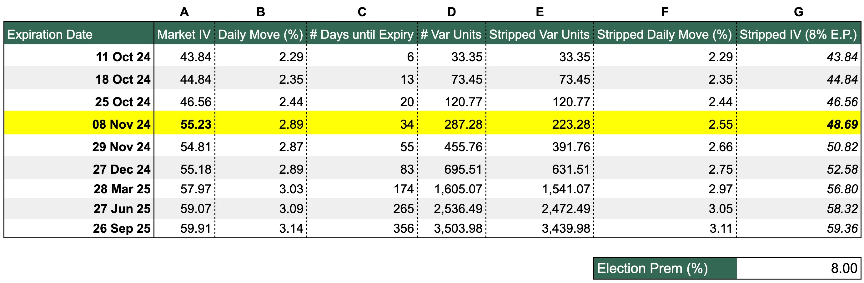Select the 356 days until expiry cell
The image size is (864, 283).
tap(362, 228)
